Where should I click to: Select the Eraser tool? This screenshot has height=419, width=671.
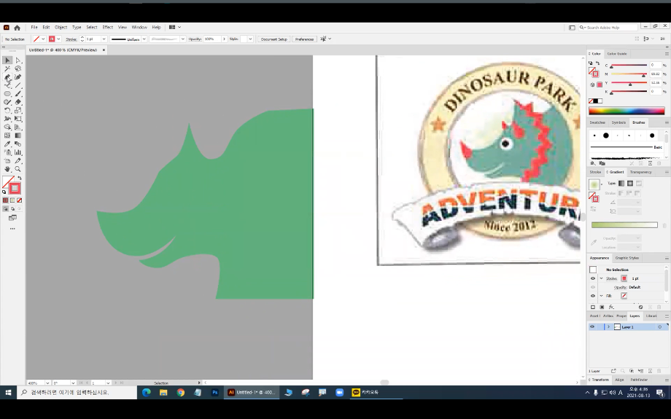(18, 102)
